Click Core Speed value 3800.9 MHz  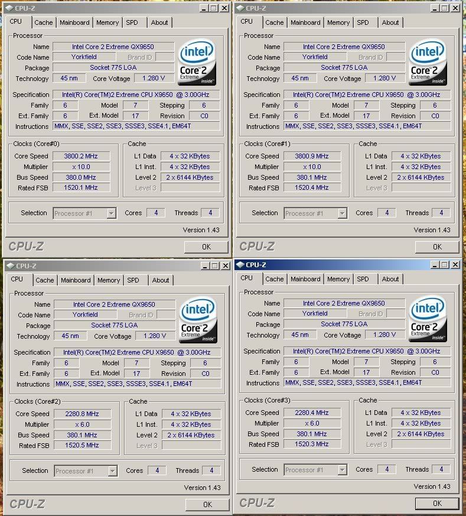(312, 156)
